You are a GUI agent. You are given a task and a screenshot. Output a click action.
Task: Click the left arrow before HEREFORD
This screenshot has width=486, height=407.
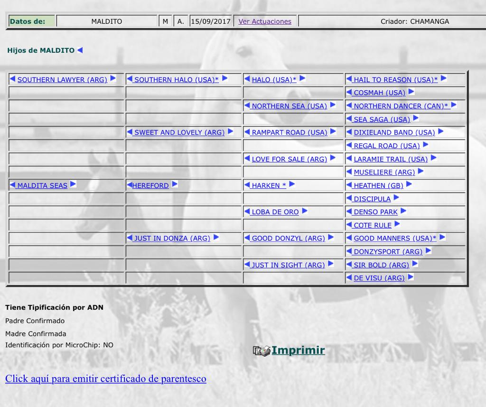pos(129,185)
